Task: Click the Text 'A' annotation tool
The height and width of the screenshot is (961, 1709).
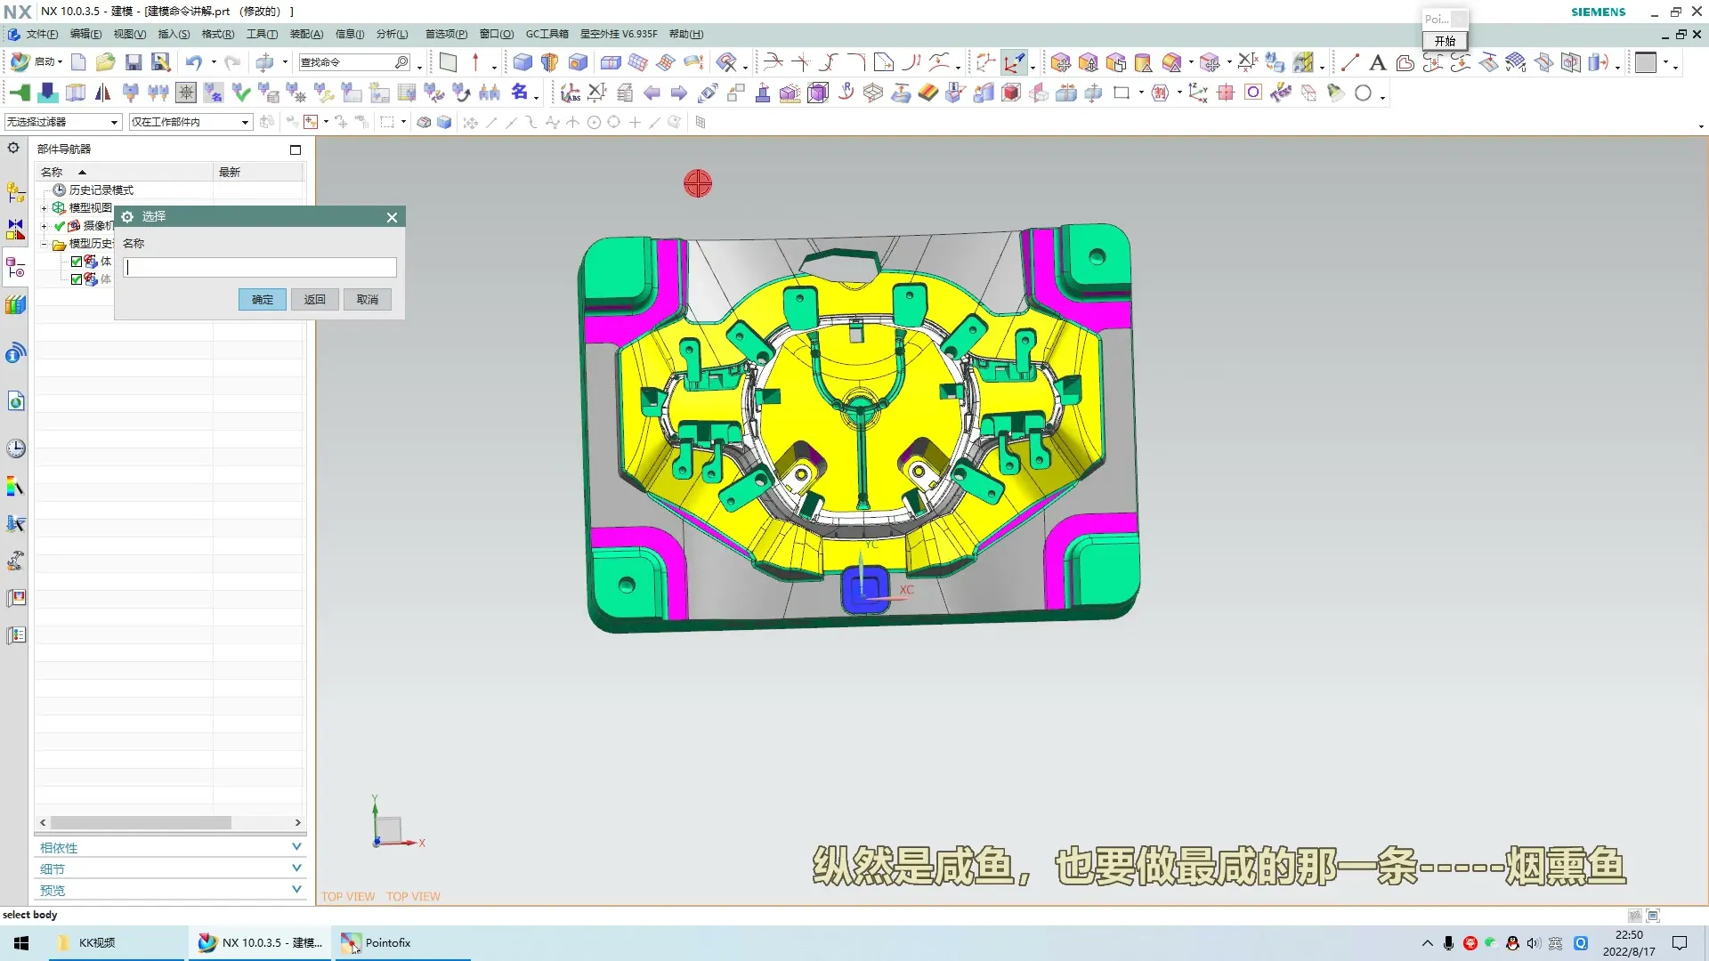Action: coord(1377,62)
